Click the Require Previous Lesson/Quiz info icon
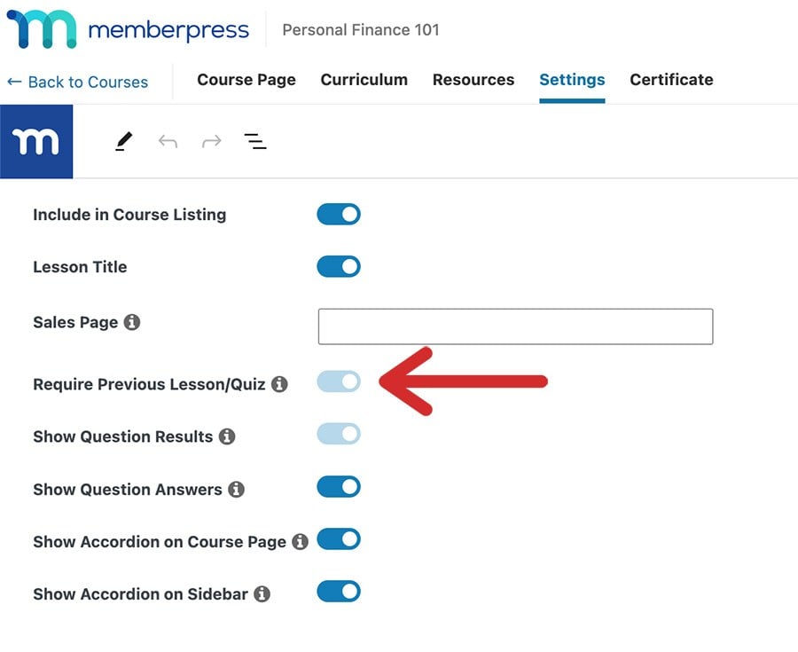The height and width of the screenshot is (652, 798). click(x=281, y=385)
